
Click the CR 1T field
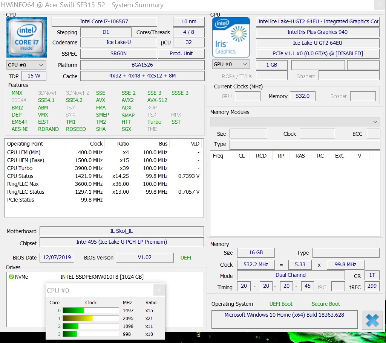(372, 275)
